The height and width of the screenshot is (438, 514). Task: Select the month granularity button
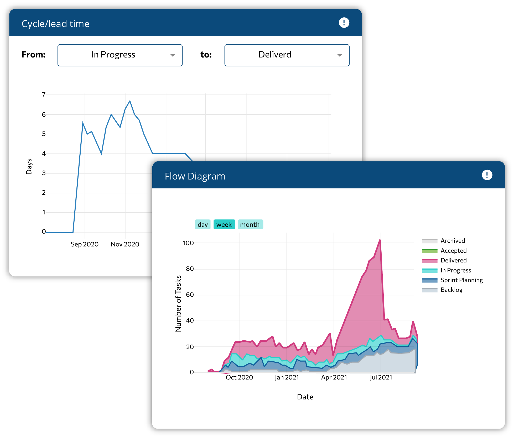[x=250, y=224]
